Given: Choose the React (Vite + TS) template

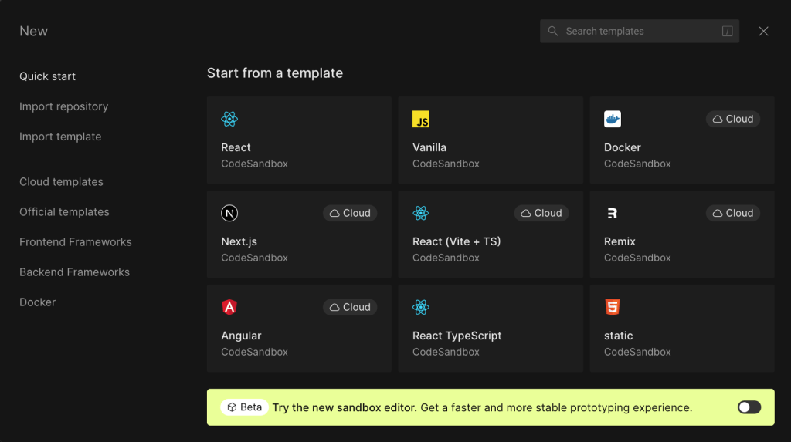Looking at the screenshot, I should [x=491, y=234].
